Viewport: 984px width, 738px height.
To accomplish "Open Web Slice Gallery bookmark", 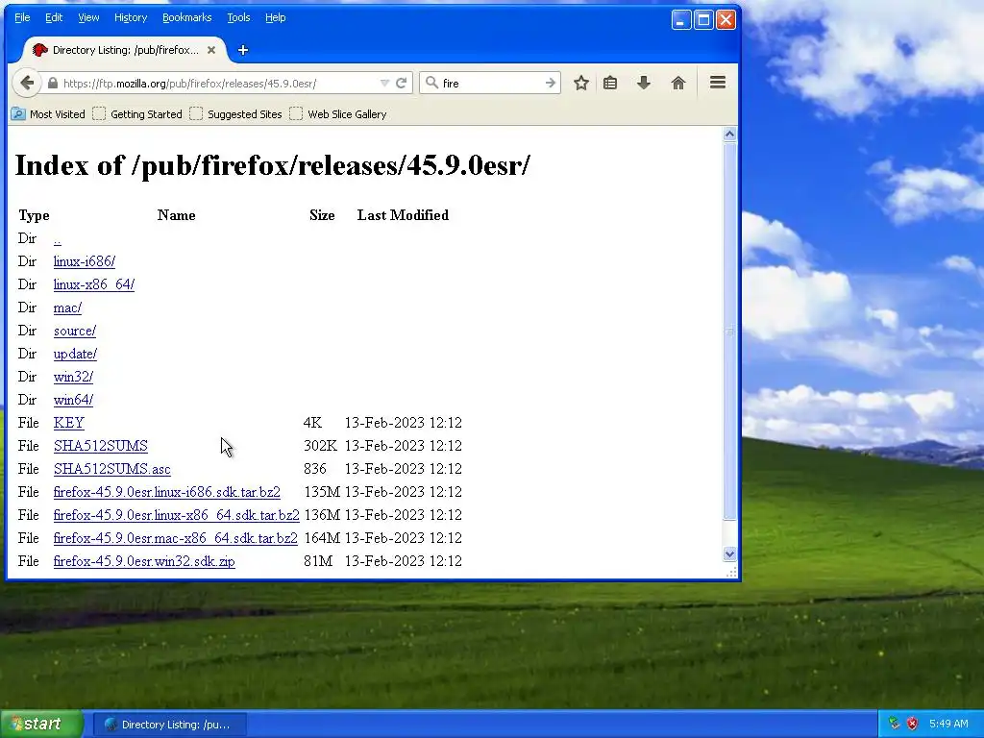I will coord(338,114).
